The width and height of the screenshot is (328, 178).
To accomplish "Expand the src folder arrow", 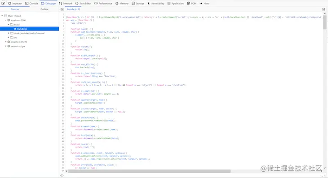I will [x=9, y=37].
